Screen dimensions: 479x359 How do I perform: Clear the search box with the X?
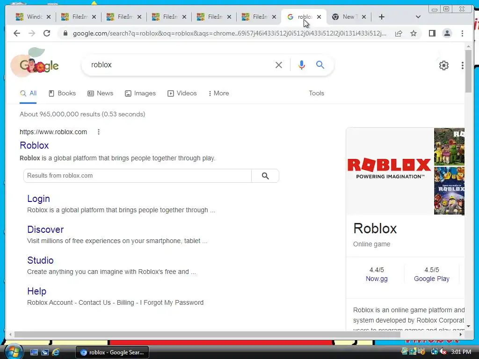(279, 65)
